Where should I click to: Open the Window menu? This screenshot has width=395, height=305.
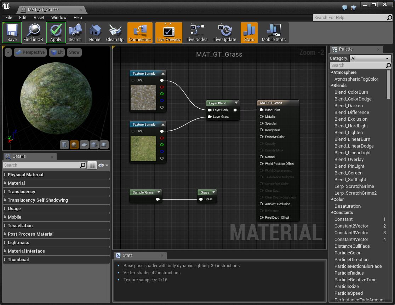pyautogui.click(x=59, y=17)
